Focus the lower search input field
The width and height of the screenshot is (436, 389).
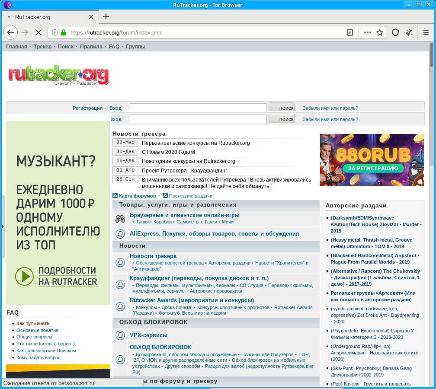click(x=198, y=119)
